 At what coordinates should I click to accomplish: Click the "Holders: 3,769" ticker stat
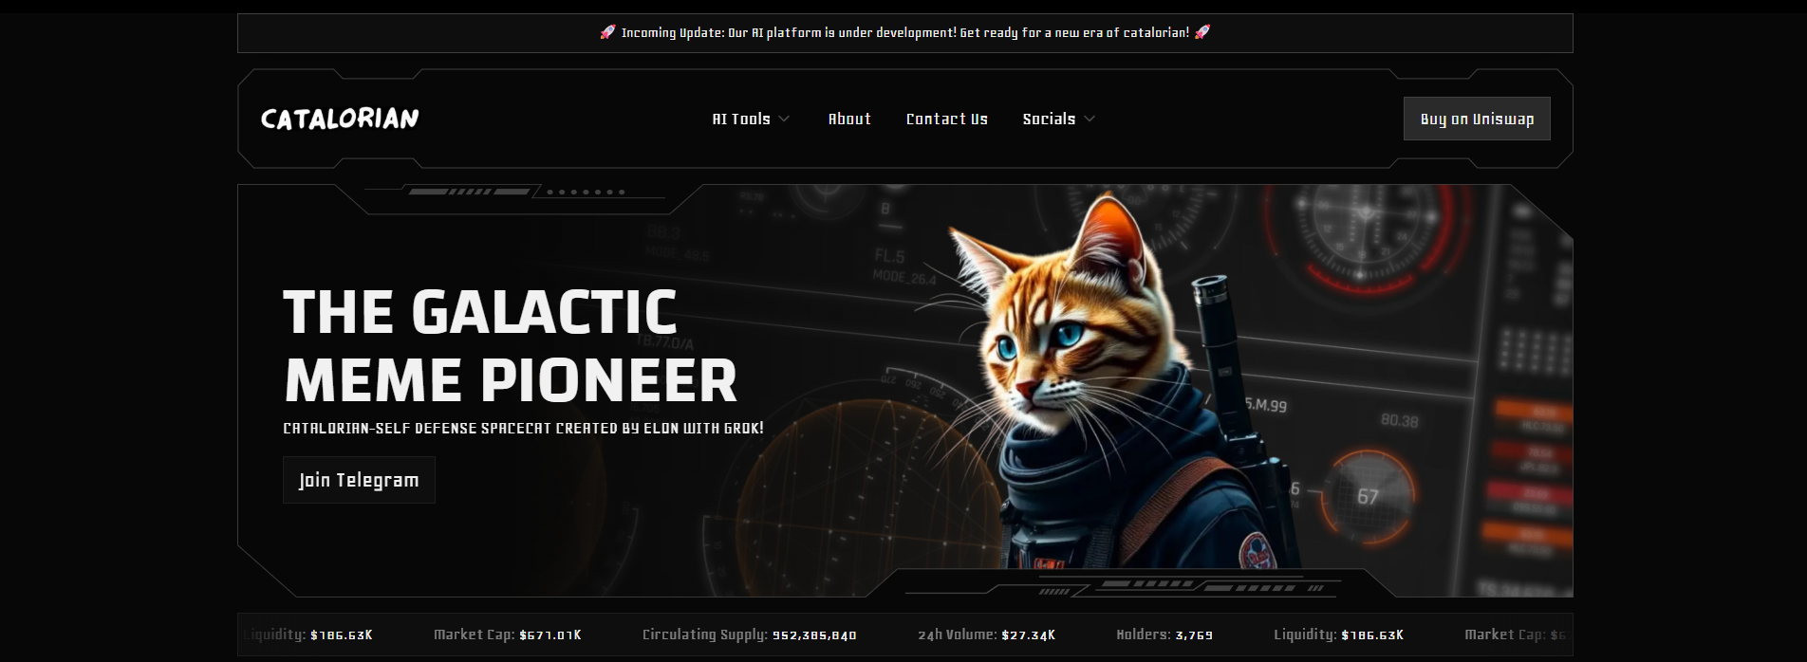(1164, 634)
